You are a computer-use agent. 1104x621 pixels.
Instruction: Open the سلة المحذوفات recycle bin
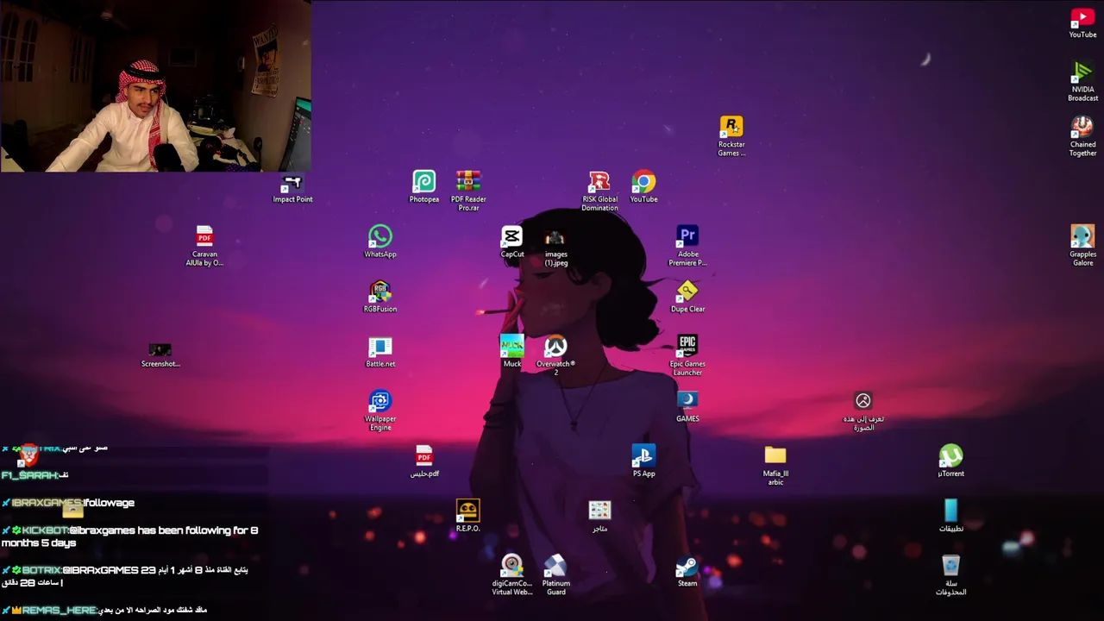tap(950, 574)
